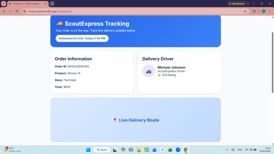Viewport: 274px width, 154px height.
Task: Show hidden system tray icons
Action: click(227, 150)
